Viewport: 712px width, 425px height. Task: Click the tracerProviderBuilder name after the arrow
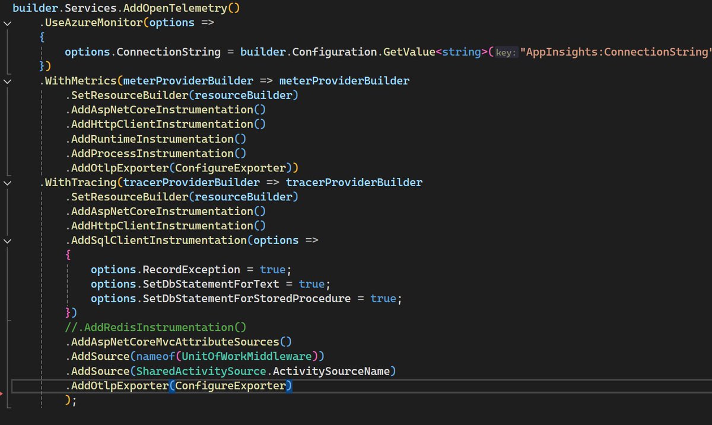(354, 182)
